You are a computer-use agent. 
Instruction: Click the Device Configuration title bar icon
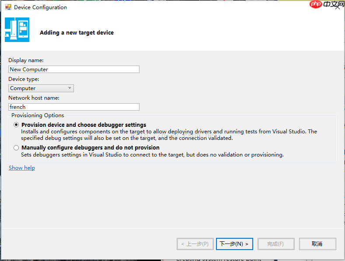(x=8, y=7)
